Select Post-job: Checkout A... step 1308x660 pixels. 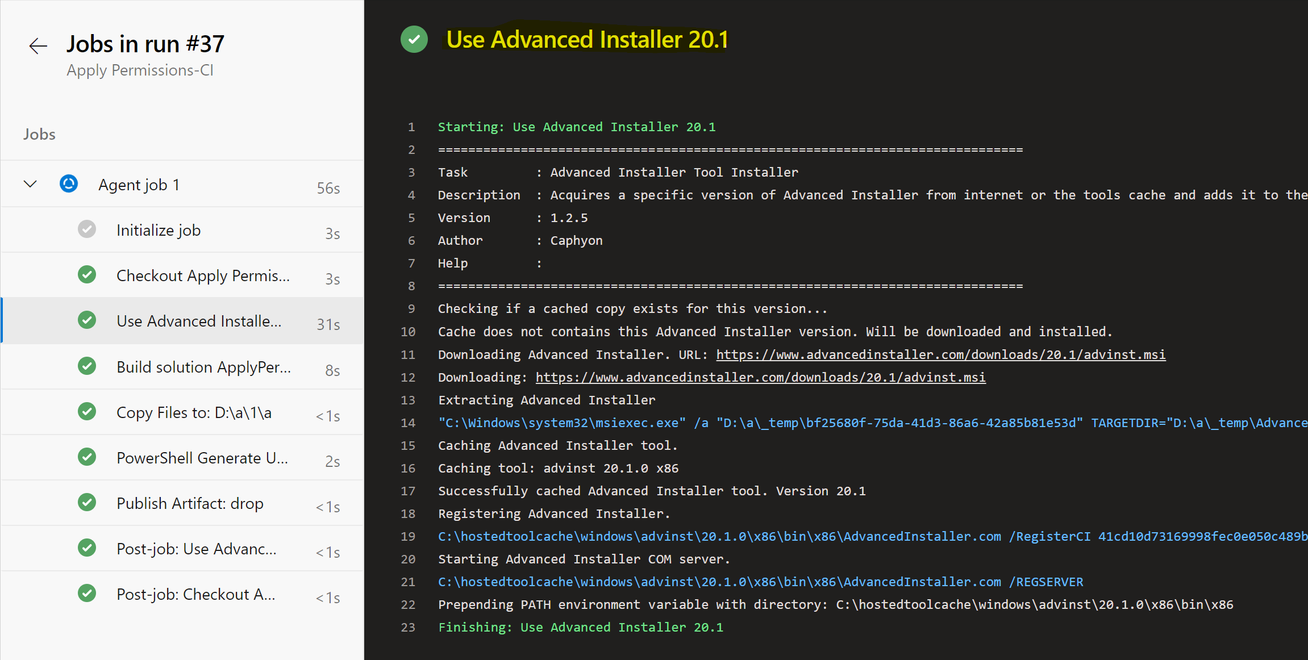click(195, 594)
